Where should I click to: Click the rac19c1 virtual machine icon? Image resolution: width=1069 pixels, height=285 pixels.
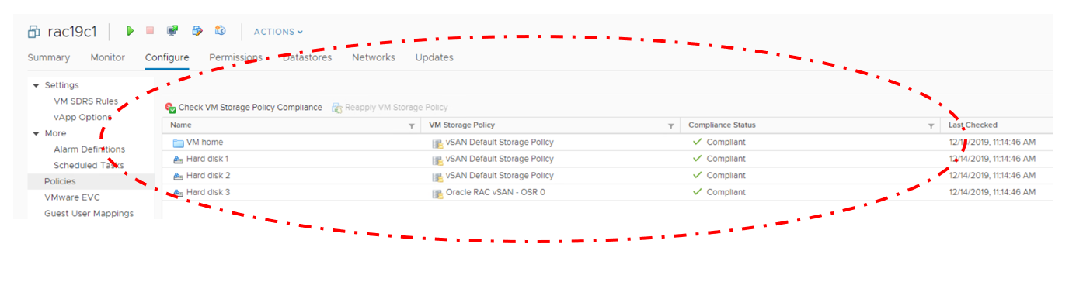pyautogui.click(x=33, y=32)
